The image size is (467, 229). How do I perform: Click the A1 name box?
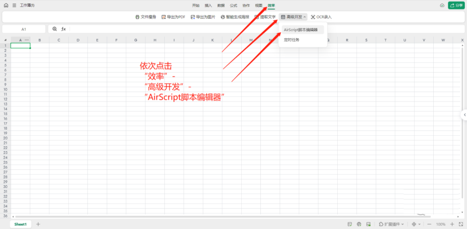coord(24,29)
